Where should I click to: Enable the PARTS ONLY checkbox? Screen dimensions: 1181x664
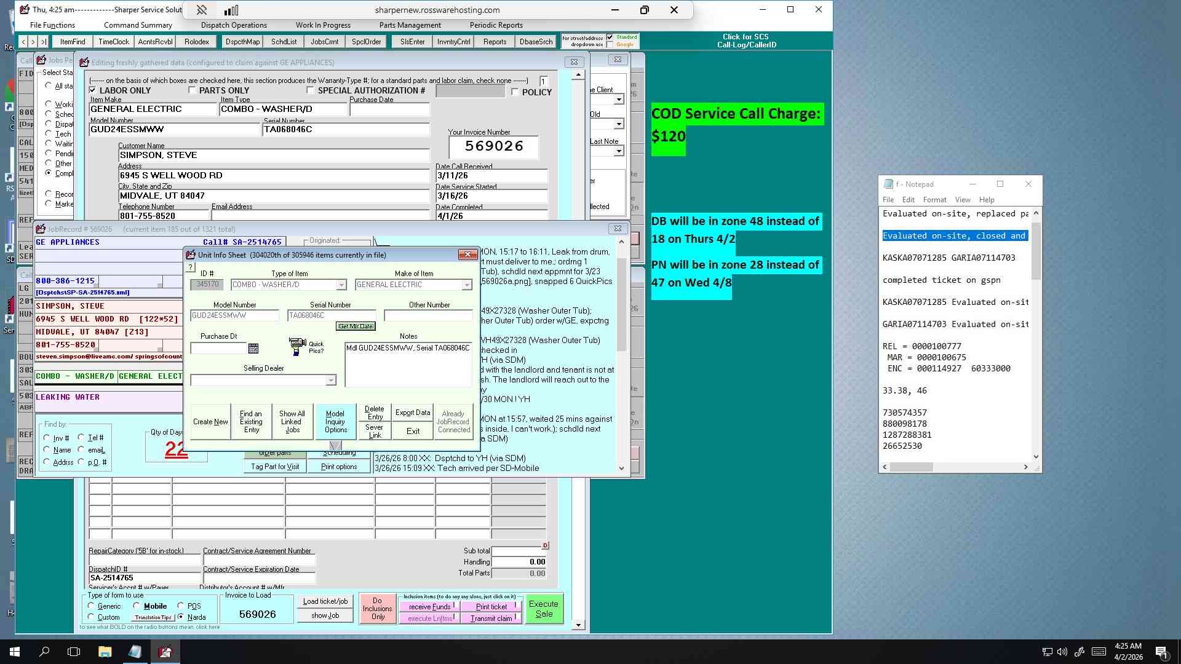(192, 90)
